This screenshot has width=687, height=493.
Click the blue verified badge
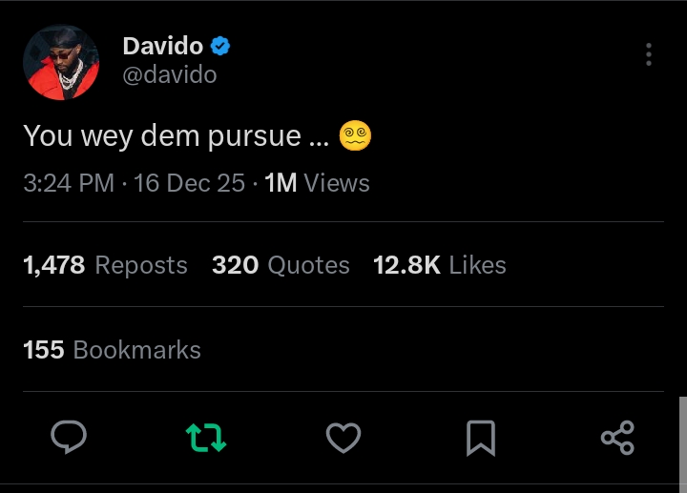pyautogui.click(x=220, y=45)
